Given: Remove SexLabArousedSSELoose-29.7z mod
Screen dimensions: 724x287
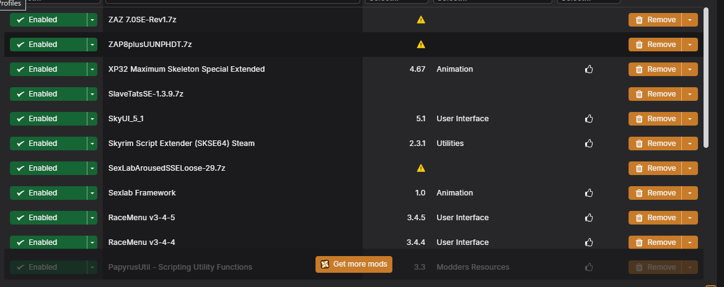Looking at the screenshot, I should pos(655,169).
